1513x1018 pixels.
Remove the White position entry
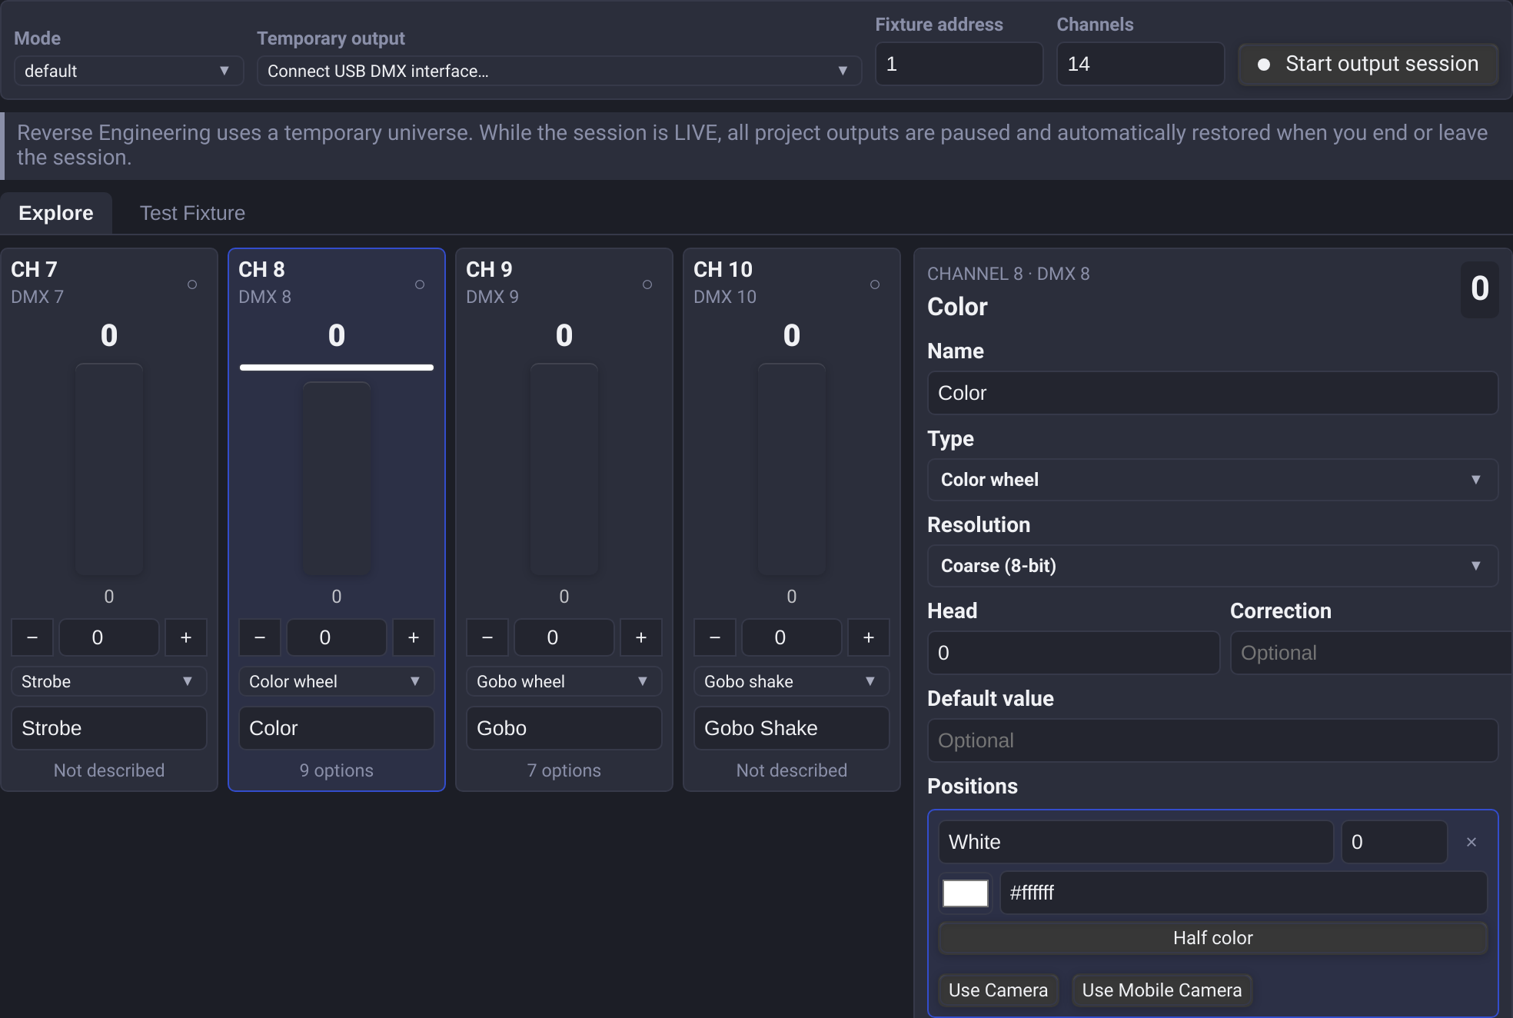pos(1471,842)
